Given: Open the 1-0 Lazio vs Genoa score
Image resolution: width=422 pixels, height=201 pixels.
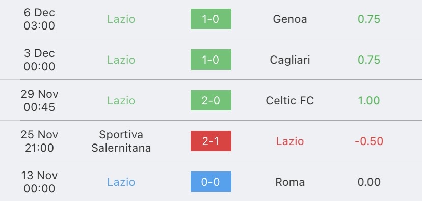Looking at the screenshot, I should (x=210, y=19).
